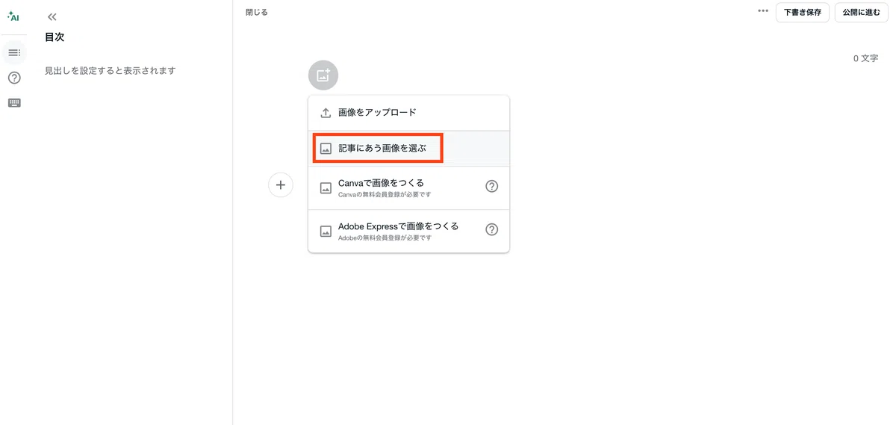Click the 見出しを設定すると表示されます text

point(110,71)
